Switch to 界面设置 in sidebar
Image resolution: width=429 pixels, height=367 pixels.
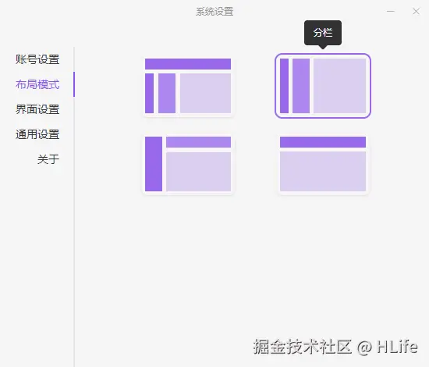tap(37, 109)
